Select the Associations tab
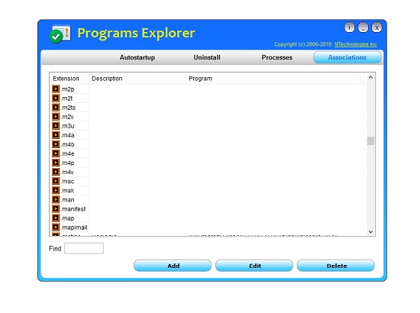 347,57
